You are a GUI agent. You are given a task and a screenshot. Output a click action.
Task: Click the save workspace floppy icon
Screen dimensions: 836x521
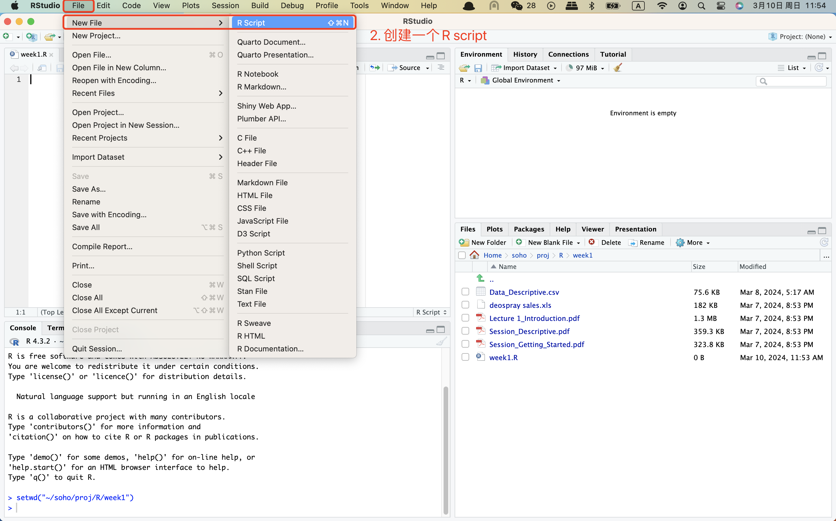pyautogui.click(x=478, y=68)
